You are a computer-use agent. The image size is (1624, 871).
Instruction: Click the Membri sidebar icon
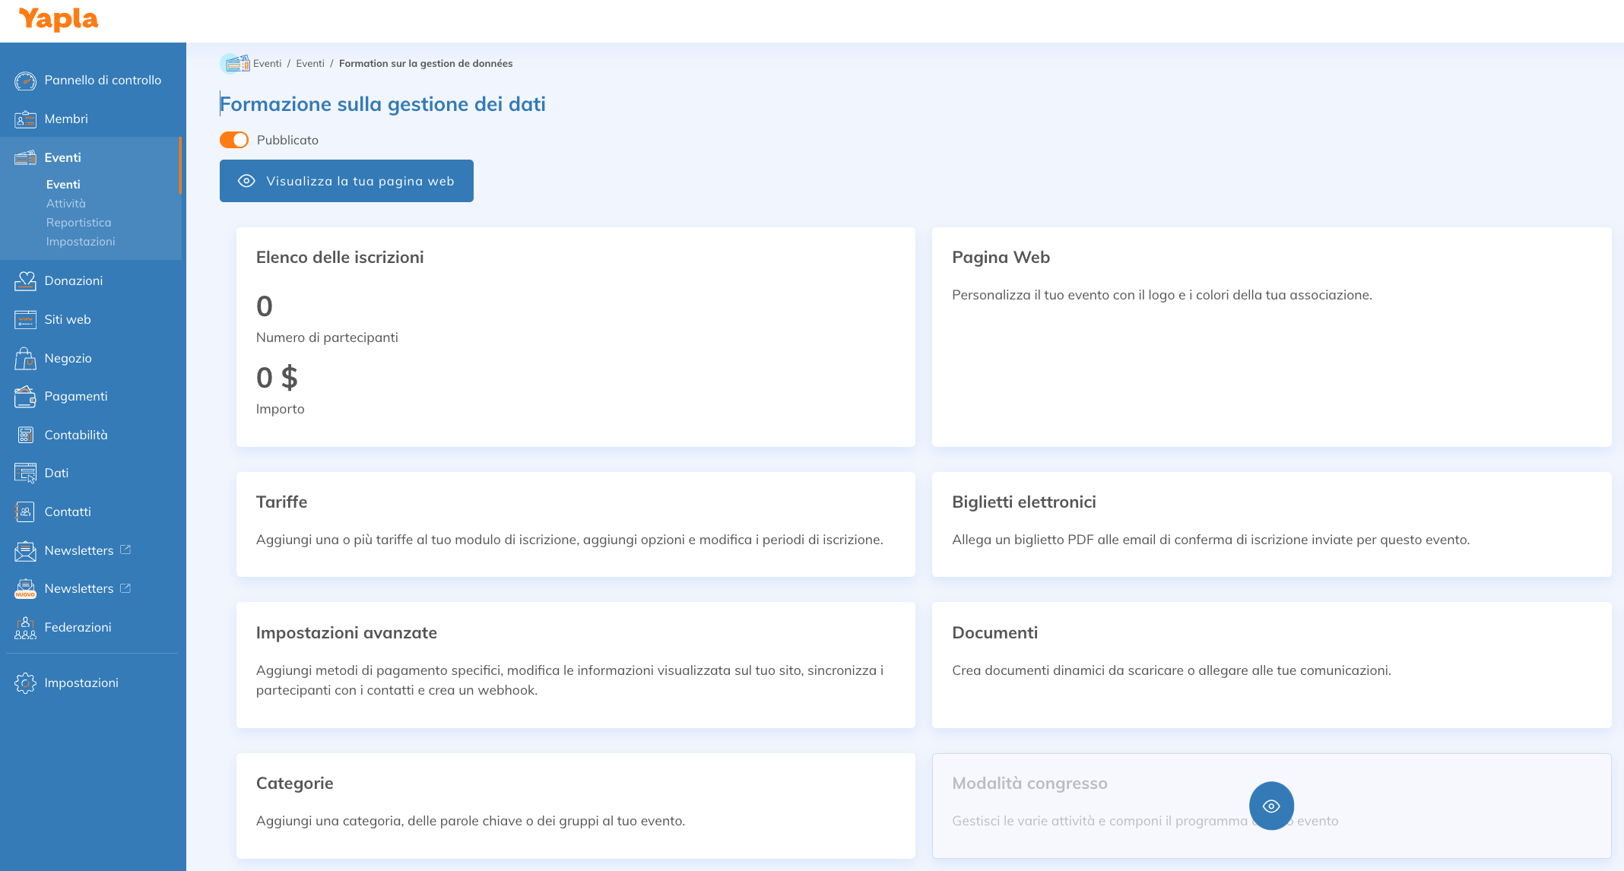tap(25, 119)
